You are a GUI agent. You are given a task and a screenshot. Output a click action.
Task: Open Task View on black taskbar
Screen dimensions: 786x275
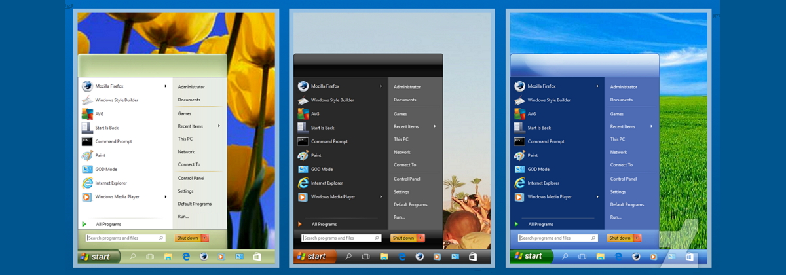coord(366,257)
